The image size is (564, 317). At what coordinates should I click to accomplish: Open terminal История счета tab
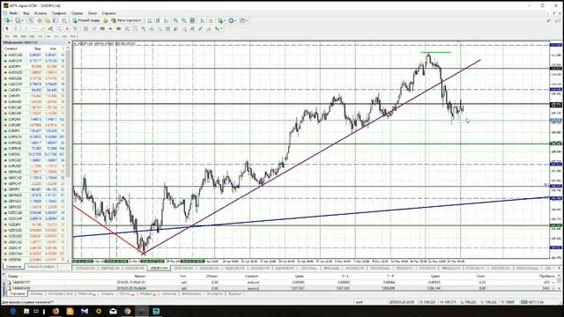click(x=60, y=293)
